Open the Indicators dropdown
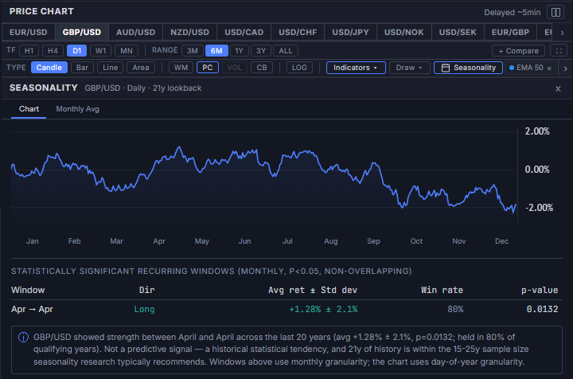Image resolution: width=573 pixels, height=379 pixels. (x=356, y=68)
